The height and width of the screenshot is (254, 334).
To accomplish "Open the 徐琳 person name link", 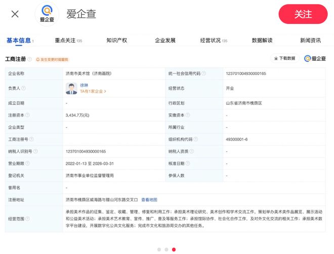I will 85,85.
